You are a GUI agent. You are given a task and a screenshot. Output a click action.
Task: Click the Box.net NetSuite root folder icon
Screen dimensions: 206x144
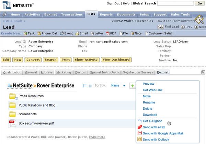click(x=10, y=86)
